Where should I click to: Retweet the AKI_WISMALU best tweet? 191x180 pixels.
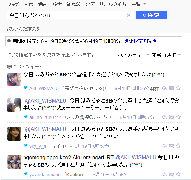click(171, 88)
